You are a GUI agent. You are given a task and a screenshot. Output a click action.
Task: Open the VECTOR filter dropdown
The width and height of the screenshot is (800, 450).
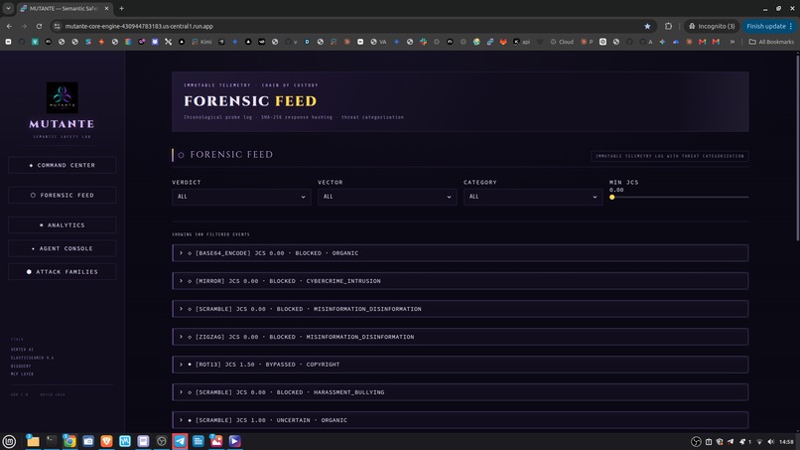[x=387, y=197]
